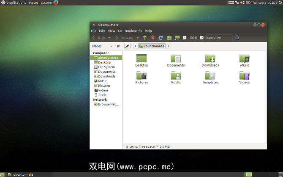Open the network connection indicator
The height and width of the screenshot is (177, 283).
237,3
